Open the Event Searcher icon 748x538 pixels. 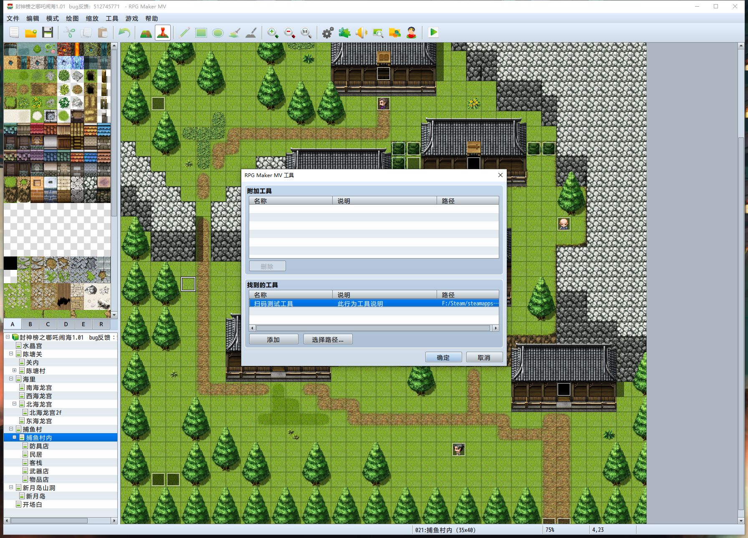(x=378, y=33)
